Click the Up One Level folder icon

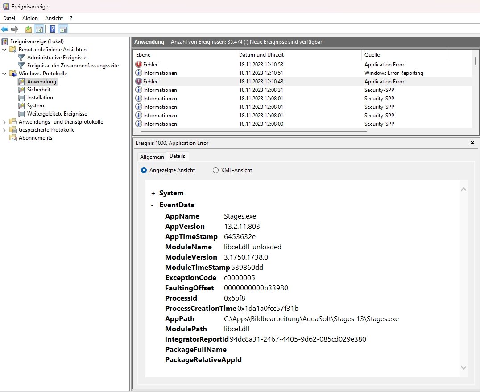29,29
